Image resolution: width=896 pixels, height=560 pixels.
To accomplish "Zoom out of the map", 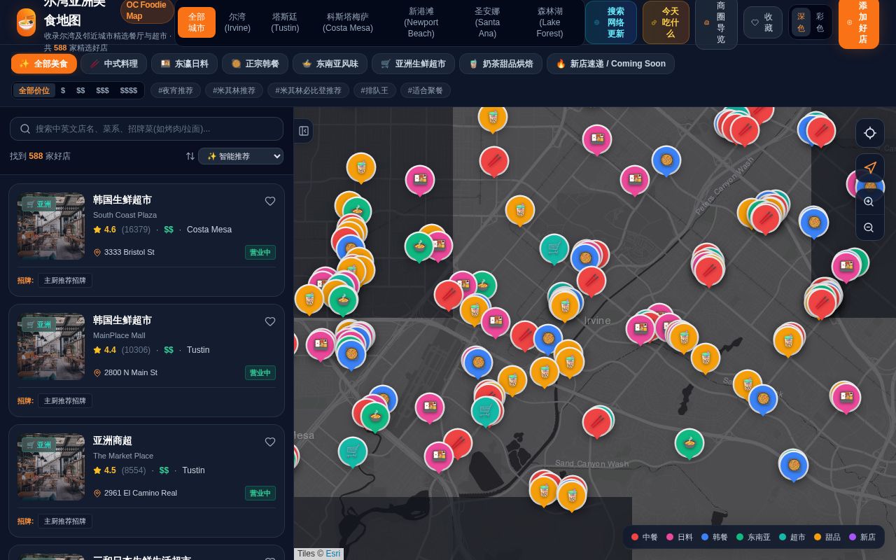I will coord(869,227).
